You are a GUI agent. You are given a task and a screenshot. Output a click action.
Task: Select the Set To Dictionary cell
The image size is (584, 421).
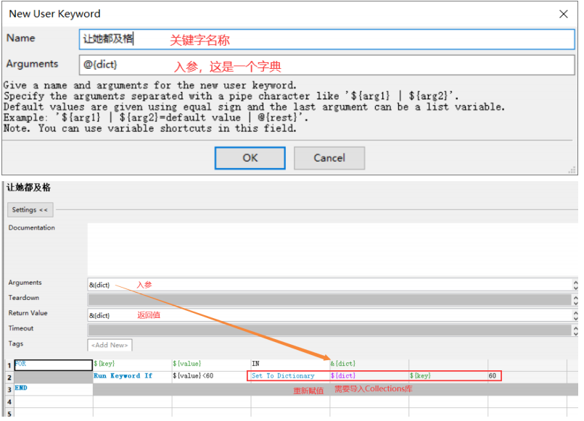(x=290, y=376)
